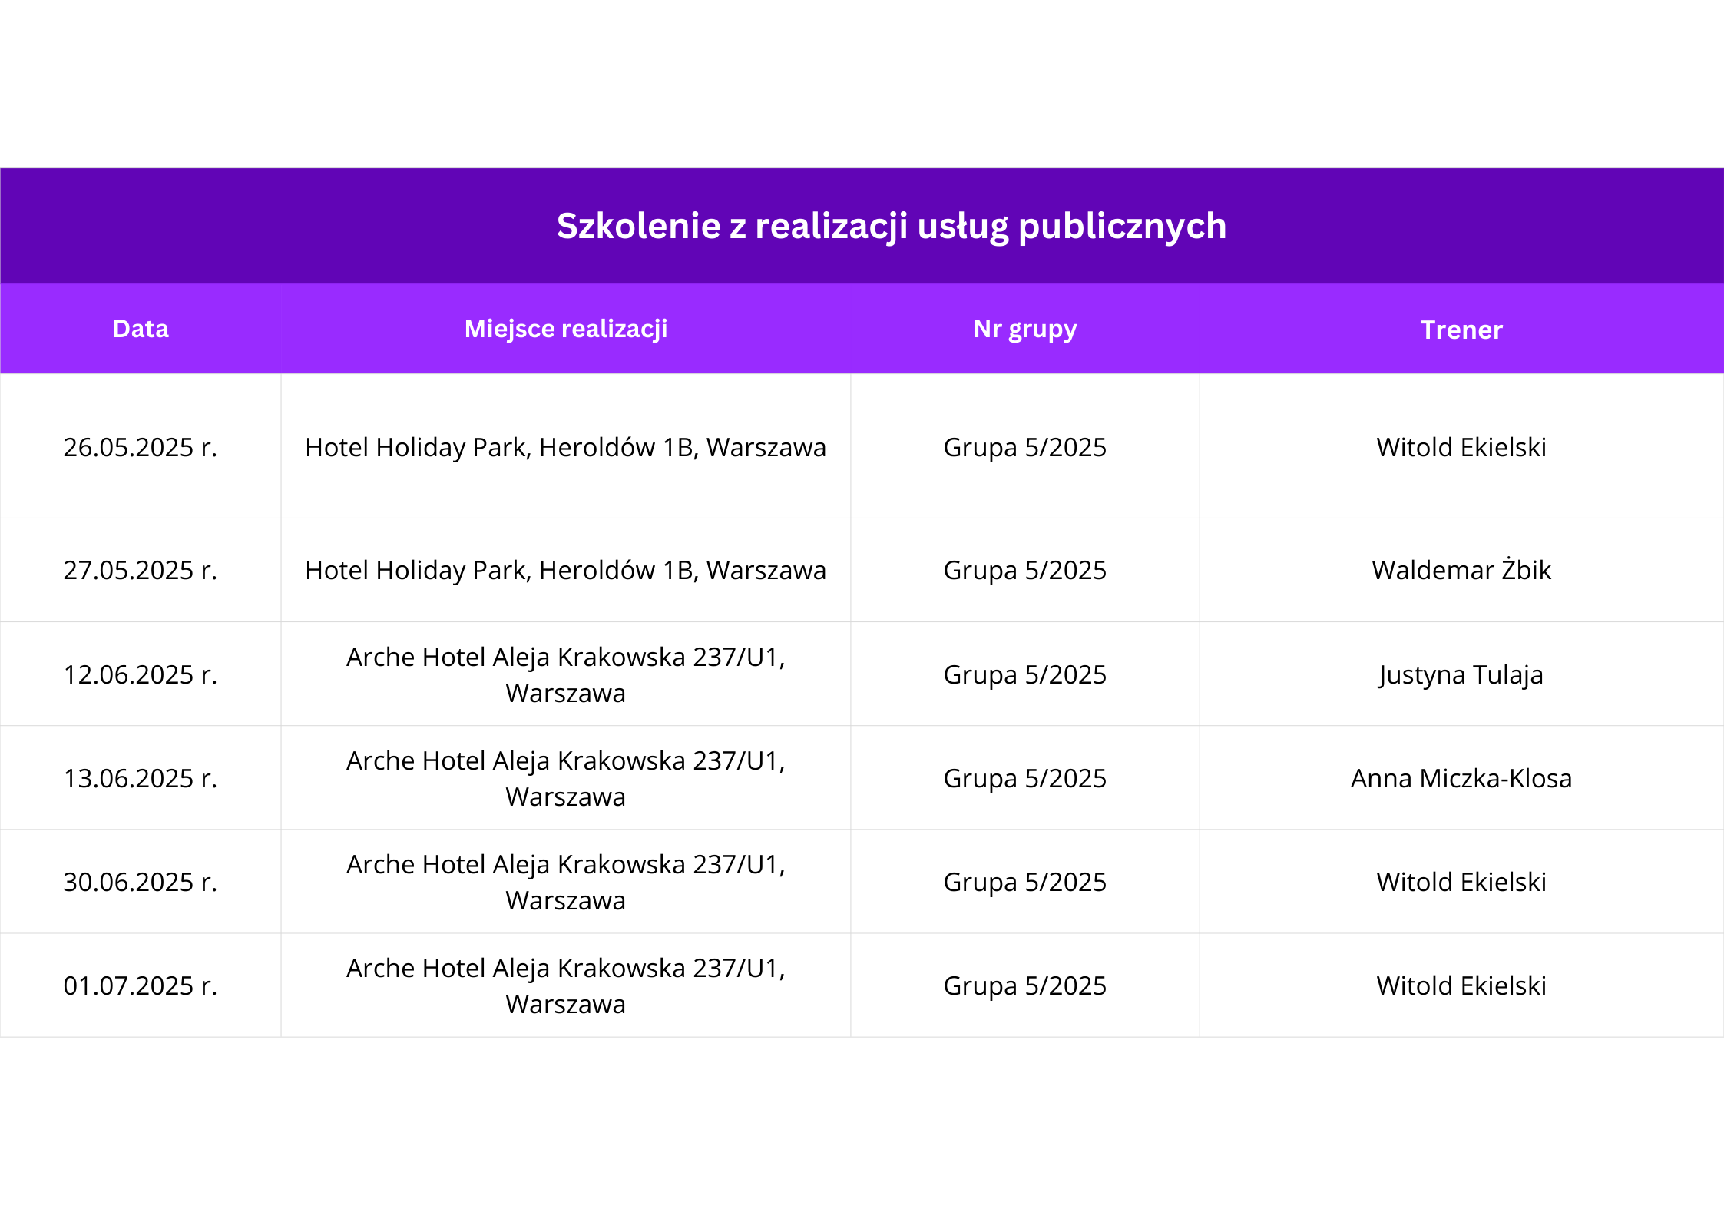Click the date cell '27.05.2025 r.'
Screen dimensions: 1724x1219
pos(141,570)
